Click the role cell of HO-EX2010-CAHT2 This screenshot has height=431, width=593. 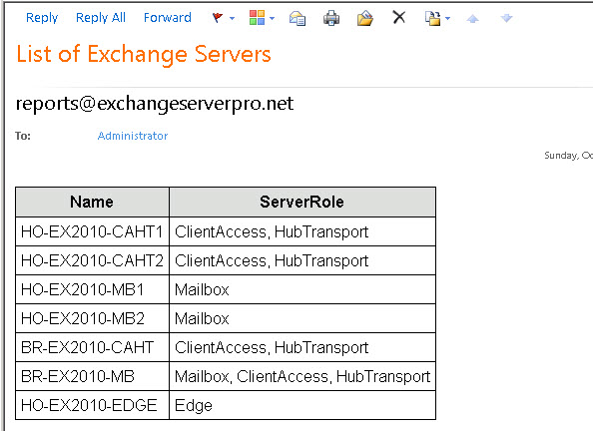point(302,260)
